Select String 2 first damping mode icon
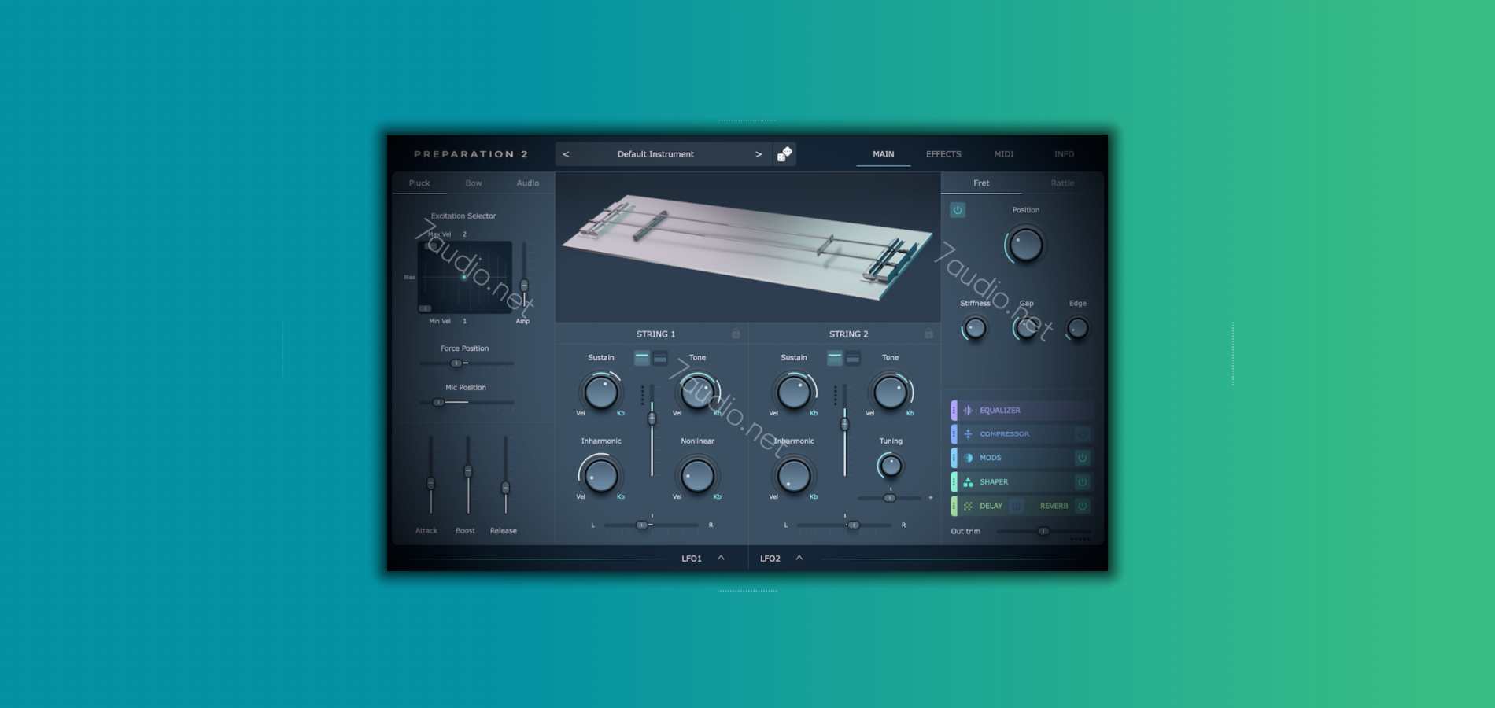This screenshot has width=1495, height=708. 835,358
